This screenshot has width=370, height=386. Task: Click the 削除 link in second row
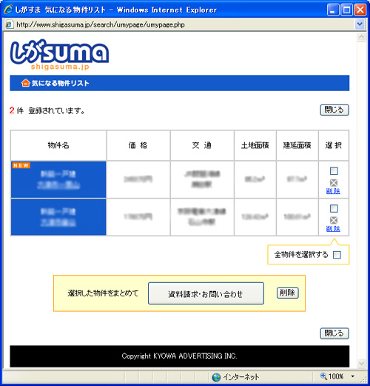click(x=333, y=229)
